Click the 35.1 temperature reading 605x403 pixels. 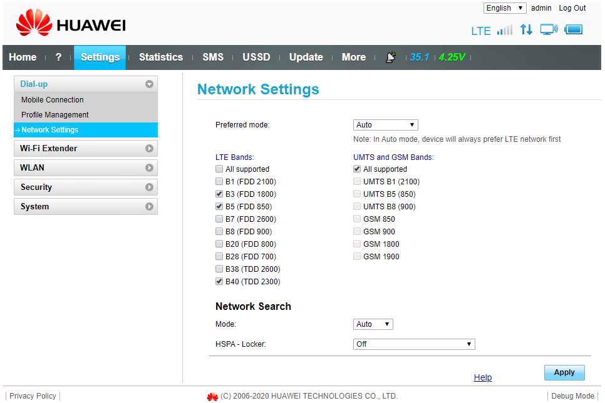tap(420, 57)
